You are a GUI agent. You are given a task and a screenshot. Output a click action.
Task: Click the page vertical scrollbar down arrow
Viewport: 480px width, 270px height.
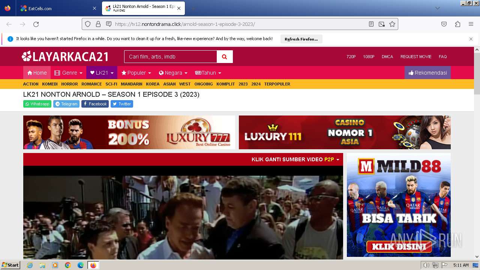[x=477, y=257]
